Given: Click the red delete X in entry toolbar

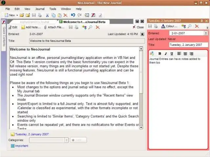Looking at the screenshot, I should tap(98, 27).
